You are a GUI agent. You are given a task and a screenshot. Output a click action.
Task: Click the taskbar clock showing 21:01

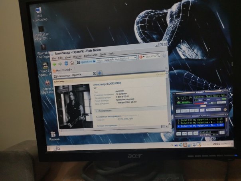(216, 144)
